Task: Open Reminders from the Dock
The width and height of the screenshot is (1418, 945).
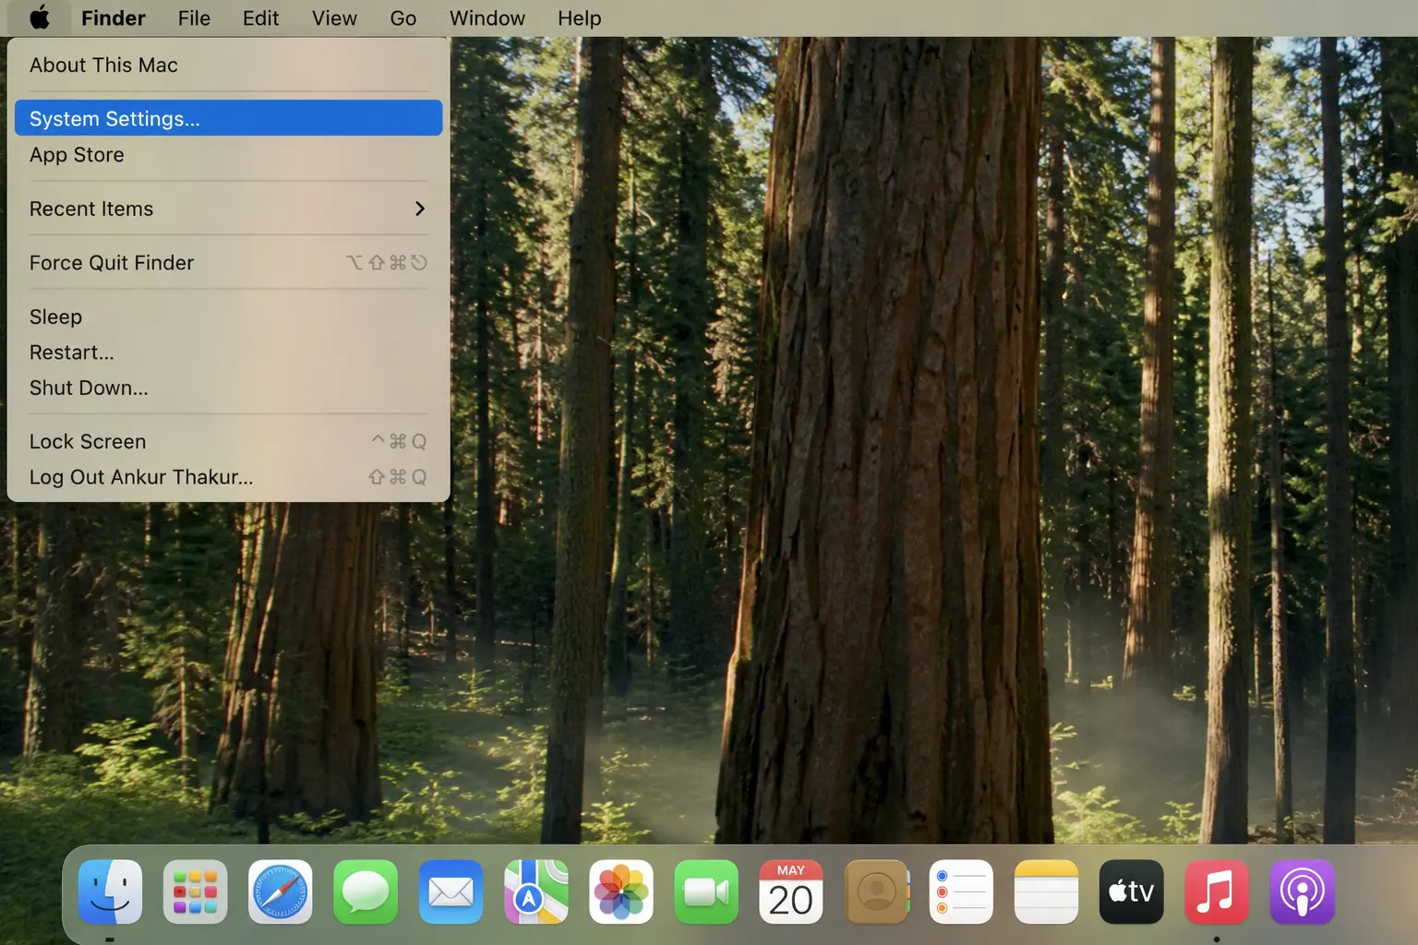Action: click(x=961, y=891)
